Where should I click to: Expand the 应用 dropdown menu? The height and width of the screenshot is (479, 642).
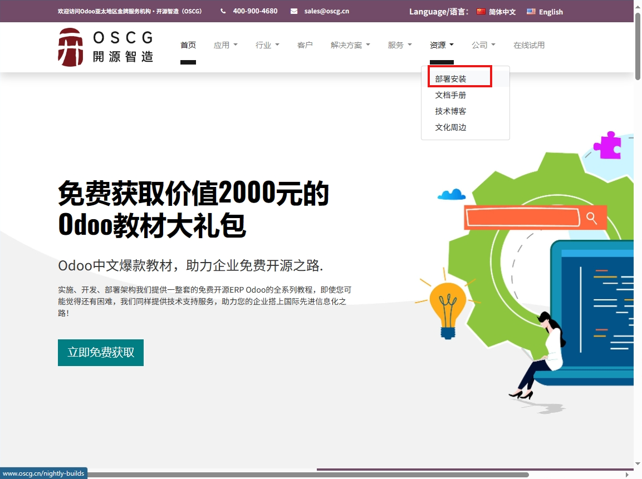tap(226, 45)
